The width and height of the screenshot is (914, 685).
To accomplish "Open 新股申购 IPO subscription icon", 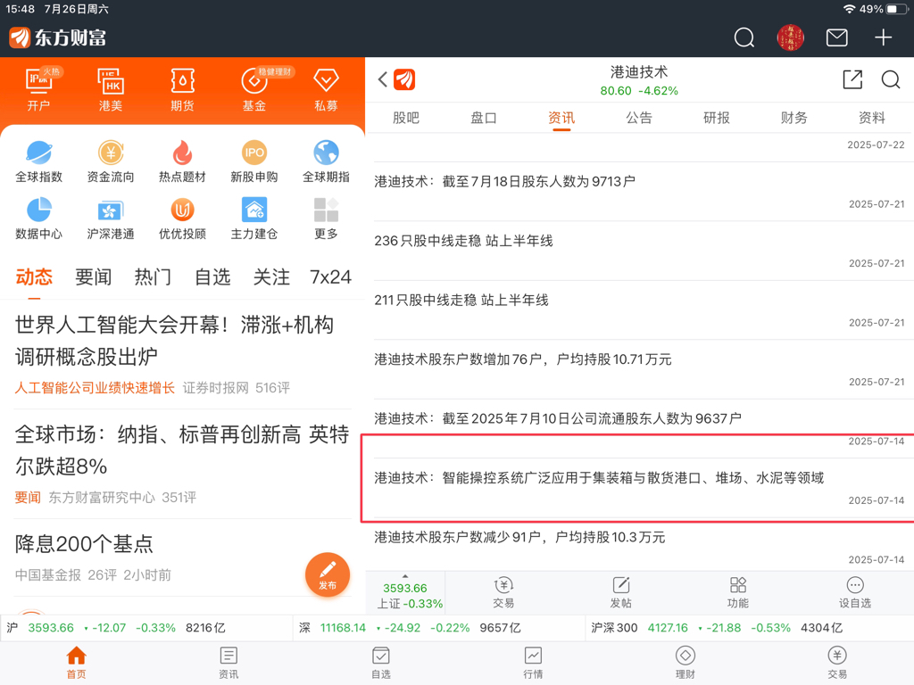I will coord(254,161).
